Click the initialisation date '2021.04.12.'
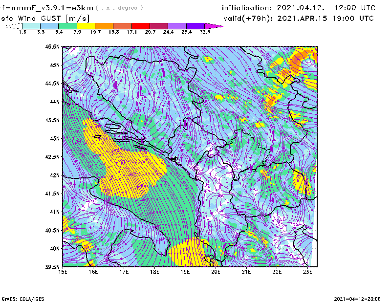Screen dimensions: 391x302 point(301,8)
